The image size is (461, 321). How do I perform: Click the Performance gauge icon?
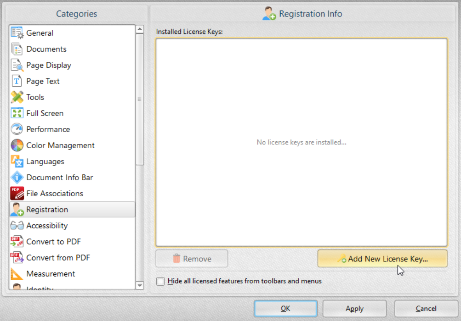coord(17,129)
